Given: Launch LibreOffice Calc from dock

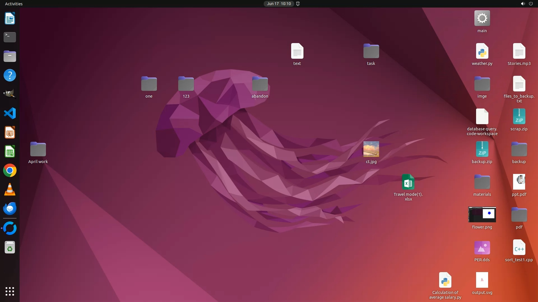Looking at the screenshot, I should 10,152.
